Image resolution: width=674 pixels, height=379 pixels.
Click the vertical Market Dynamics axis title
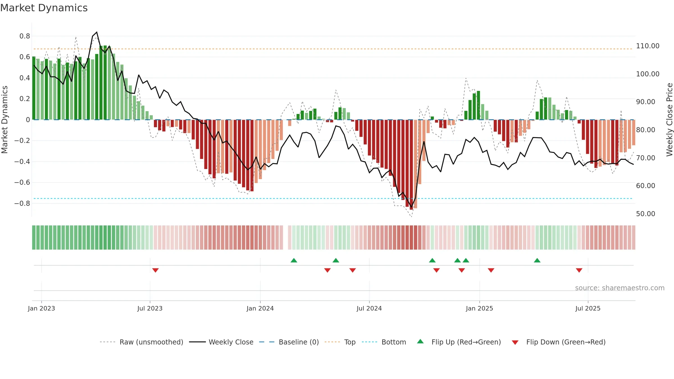tap(4, 120)
